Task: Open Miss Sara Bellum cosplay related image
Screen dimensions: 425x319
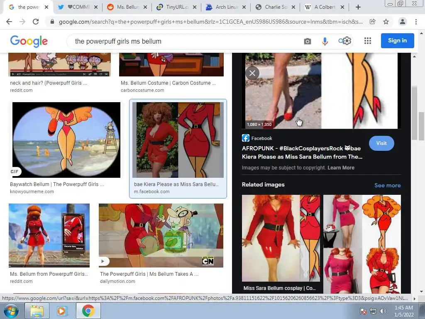Action: [281, 238]
